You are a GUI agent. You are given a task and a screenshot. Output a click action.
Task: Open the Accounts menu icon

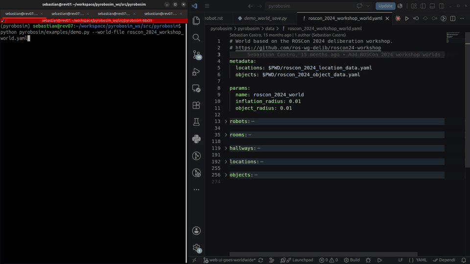point(196,231)
